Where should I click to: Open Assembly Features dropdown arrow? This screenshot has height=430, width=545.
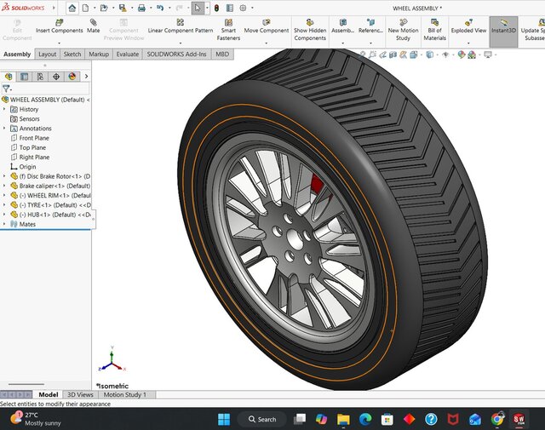tap(342, 43)
